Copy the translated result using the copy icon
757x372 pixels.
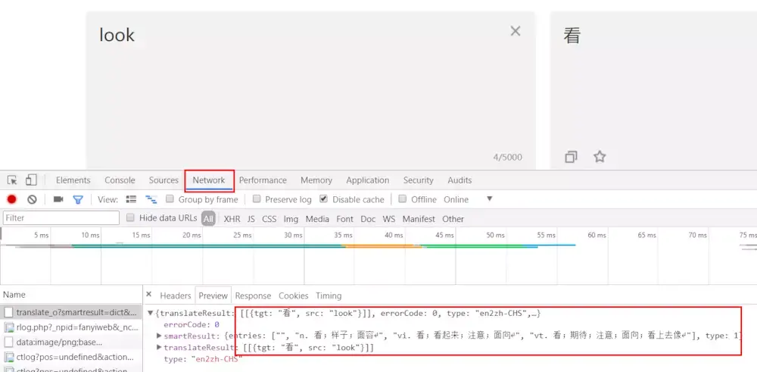pos(571,157)
